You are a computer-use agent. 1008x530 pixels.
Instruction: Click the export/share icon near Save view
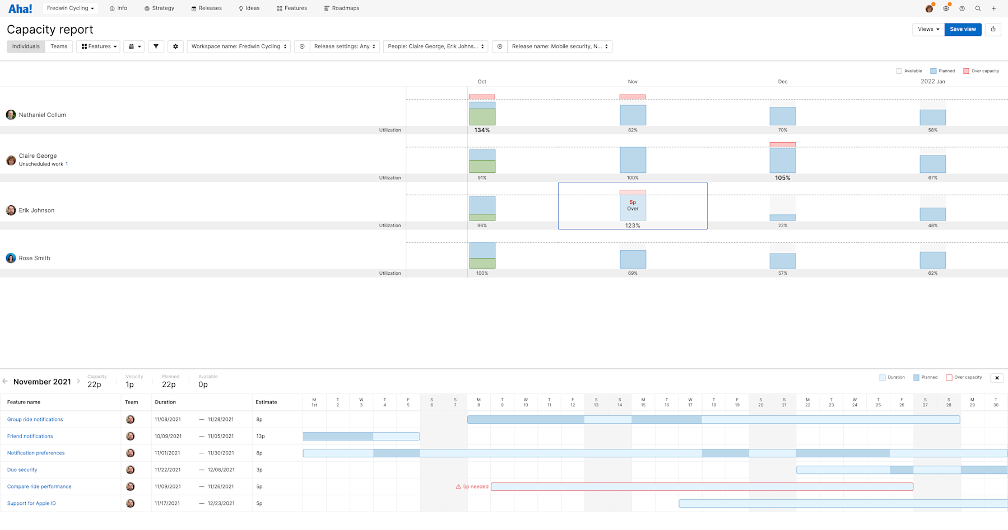(x=993, y=29)
